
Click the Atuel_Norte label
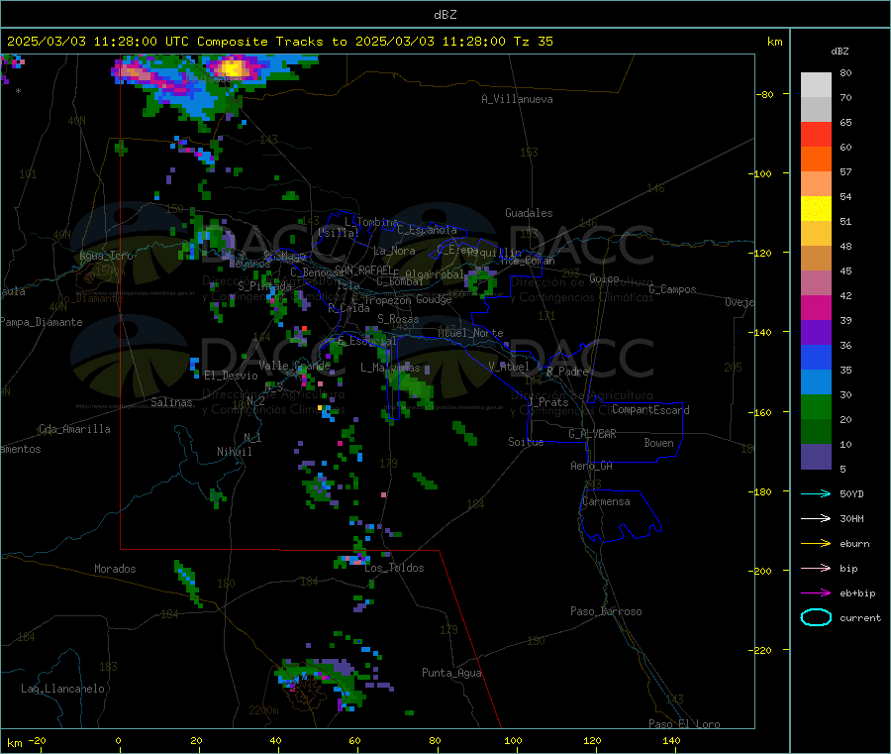(x=470, y=333)
